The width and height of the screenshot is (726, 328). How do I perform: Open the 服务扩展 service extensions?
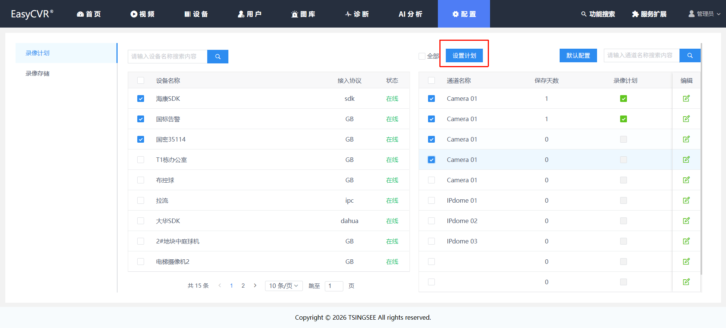pos(649,14)
